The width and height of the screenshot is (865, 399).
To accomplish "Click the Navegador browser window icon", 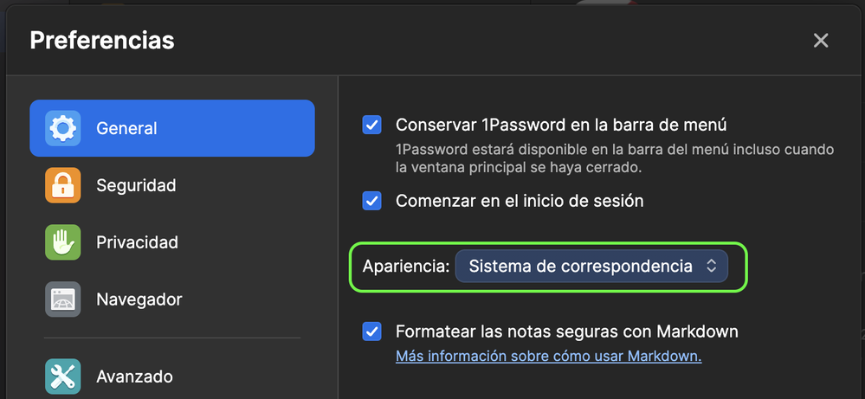I will (x=63, y=299).
